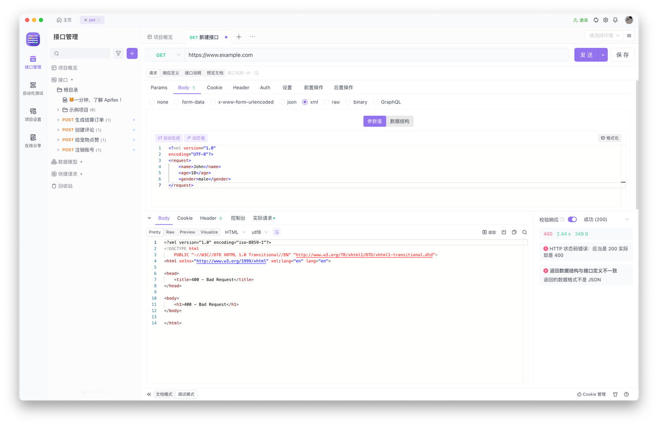Open settings gear in the title bar
The image size is (658, 426).
point(606,20)
